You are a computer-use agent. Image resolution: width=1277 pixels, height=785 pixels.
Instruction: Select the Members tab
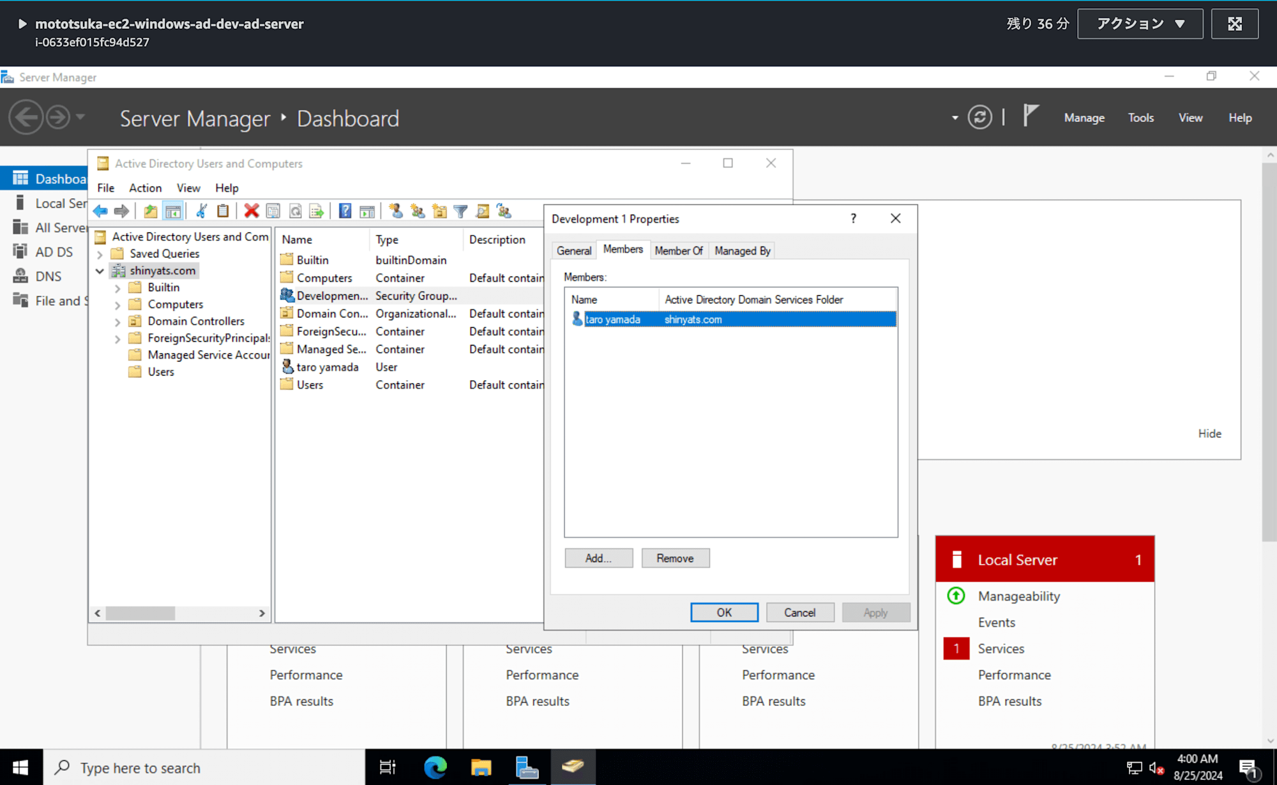[623, 249]
